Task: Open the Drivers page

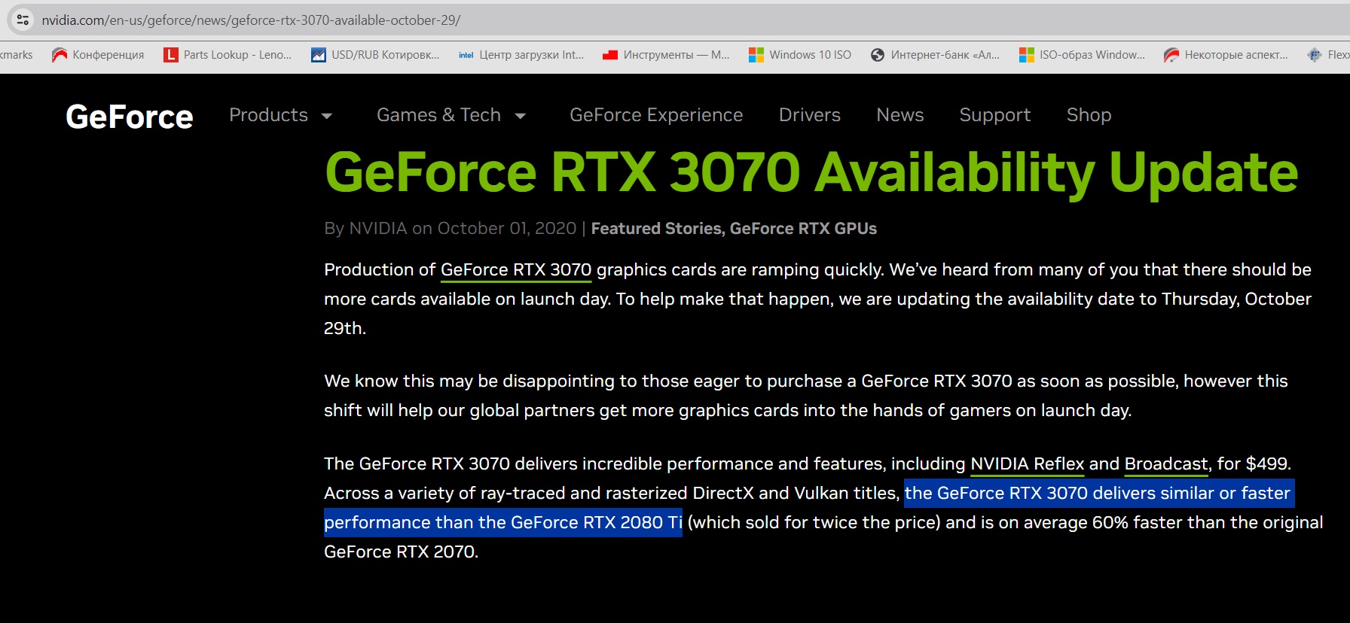Action: (x=810, y=115)
